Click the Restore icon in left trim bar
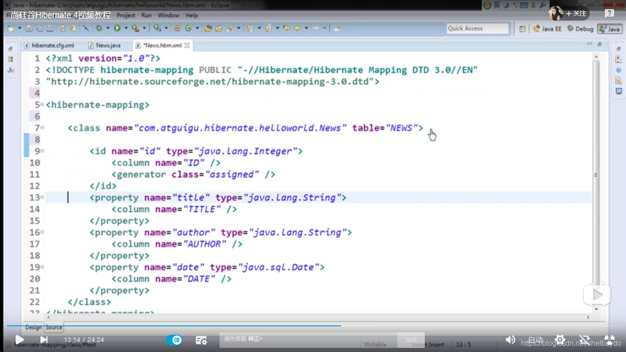This screenshot has height=352, width=626. 11,49
